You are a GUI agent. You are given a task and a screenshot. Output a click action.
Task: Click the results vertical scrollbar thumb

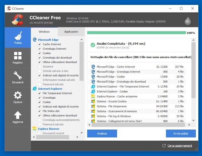coord(193,70)
